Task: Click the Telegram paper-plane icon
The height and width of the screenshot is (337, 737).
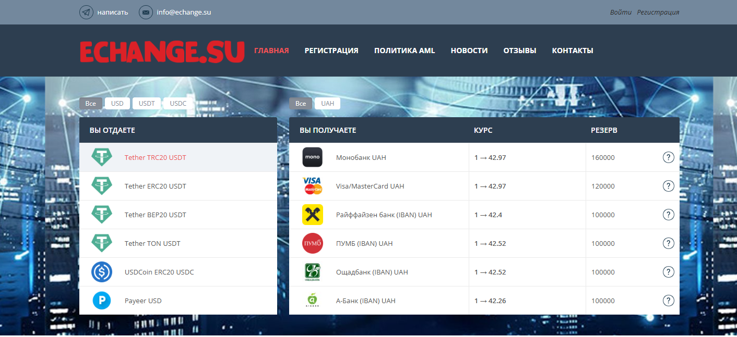Action: (x=86, y=12)
